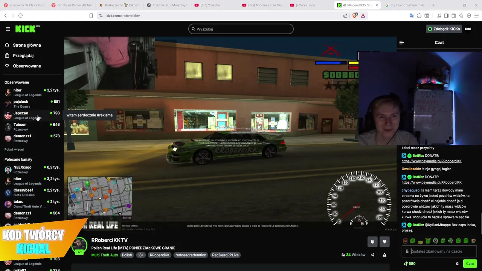The height and width of the screenshot is (271, 482).
Task: Open the browser main menu
Action: pos(476,15)
